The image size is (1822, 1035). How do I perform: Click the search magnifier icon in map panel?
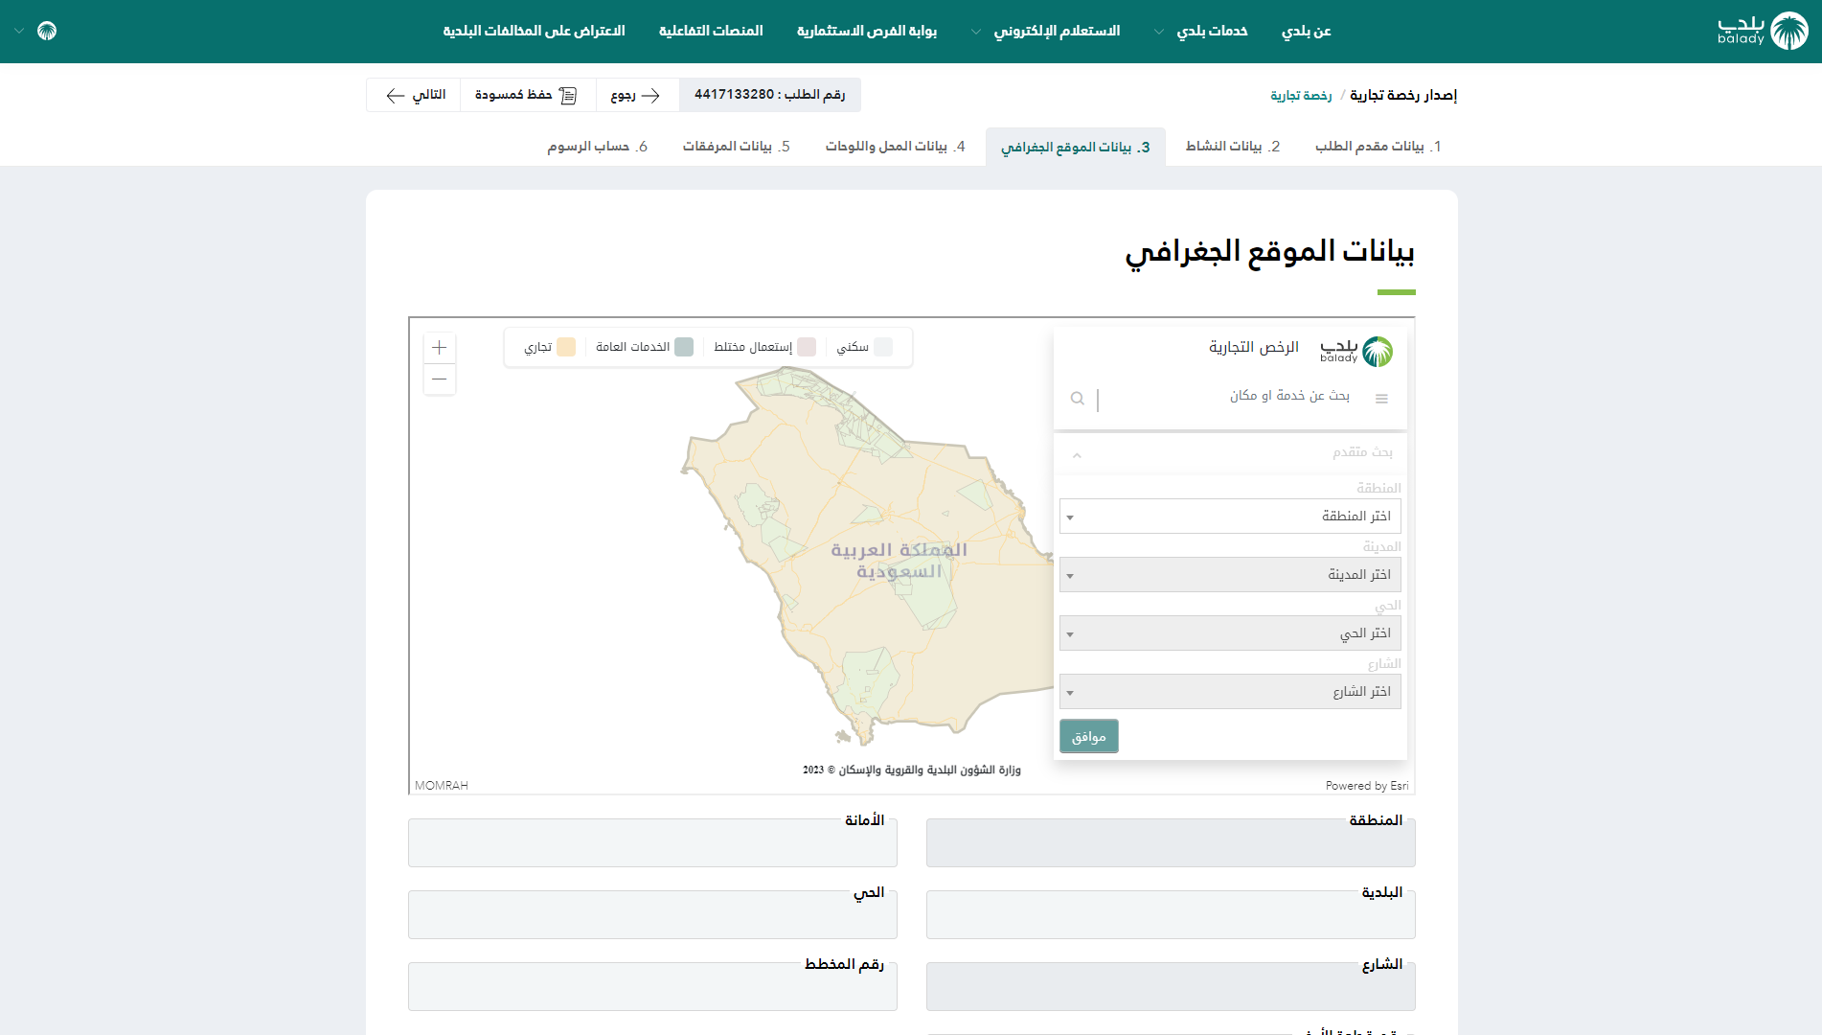[1078, 399]
